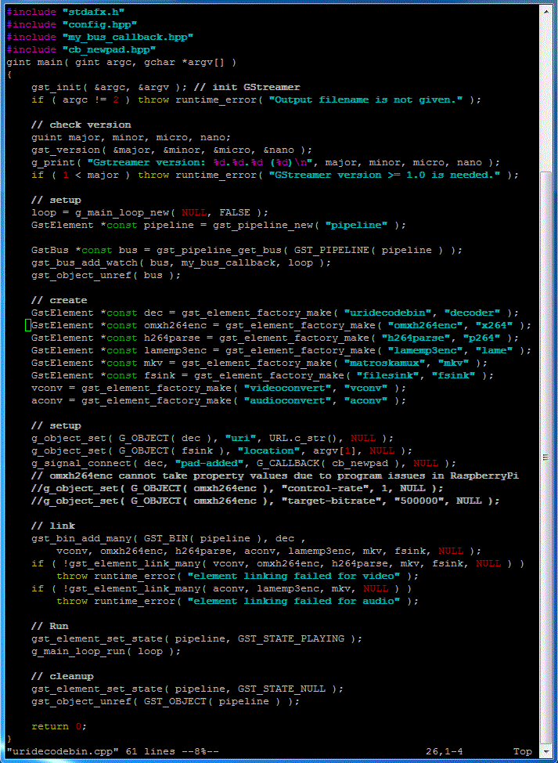Click the 'gst_bus_add_watch(' line
The height and width of the screenshot is (763, 558).
pyautogui.click(x=182, y=262)
